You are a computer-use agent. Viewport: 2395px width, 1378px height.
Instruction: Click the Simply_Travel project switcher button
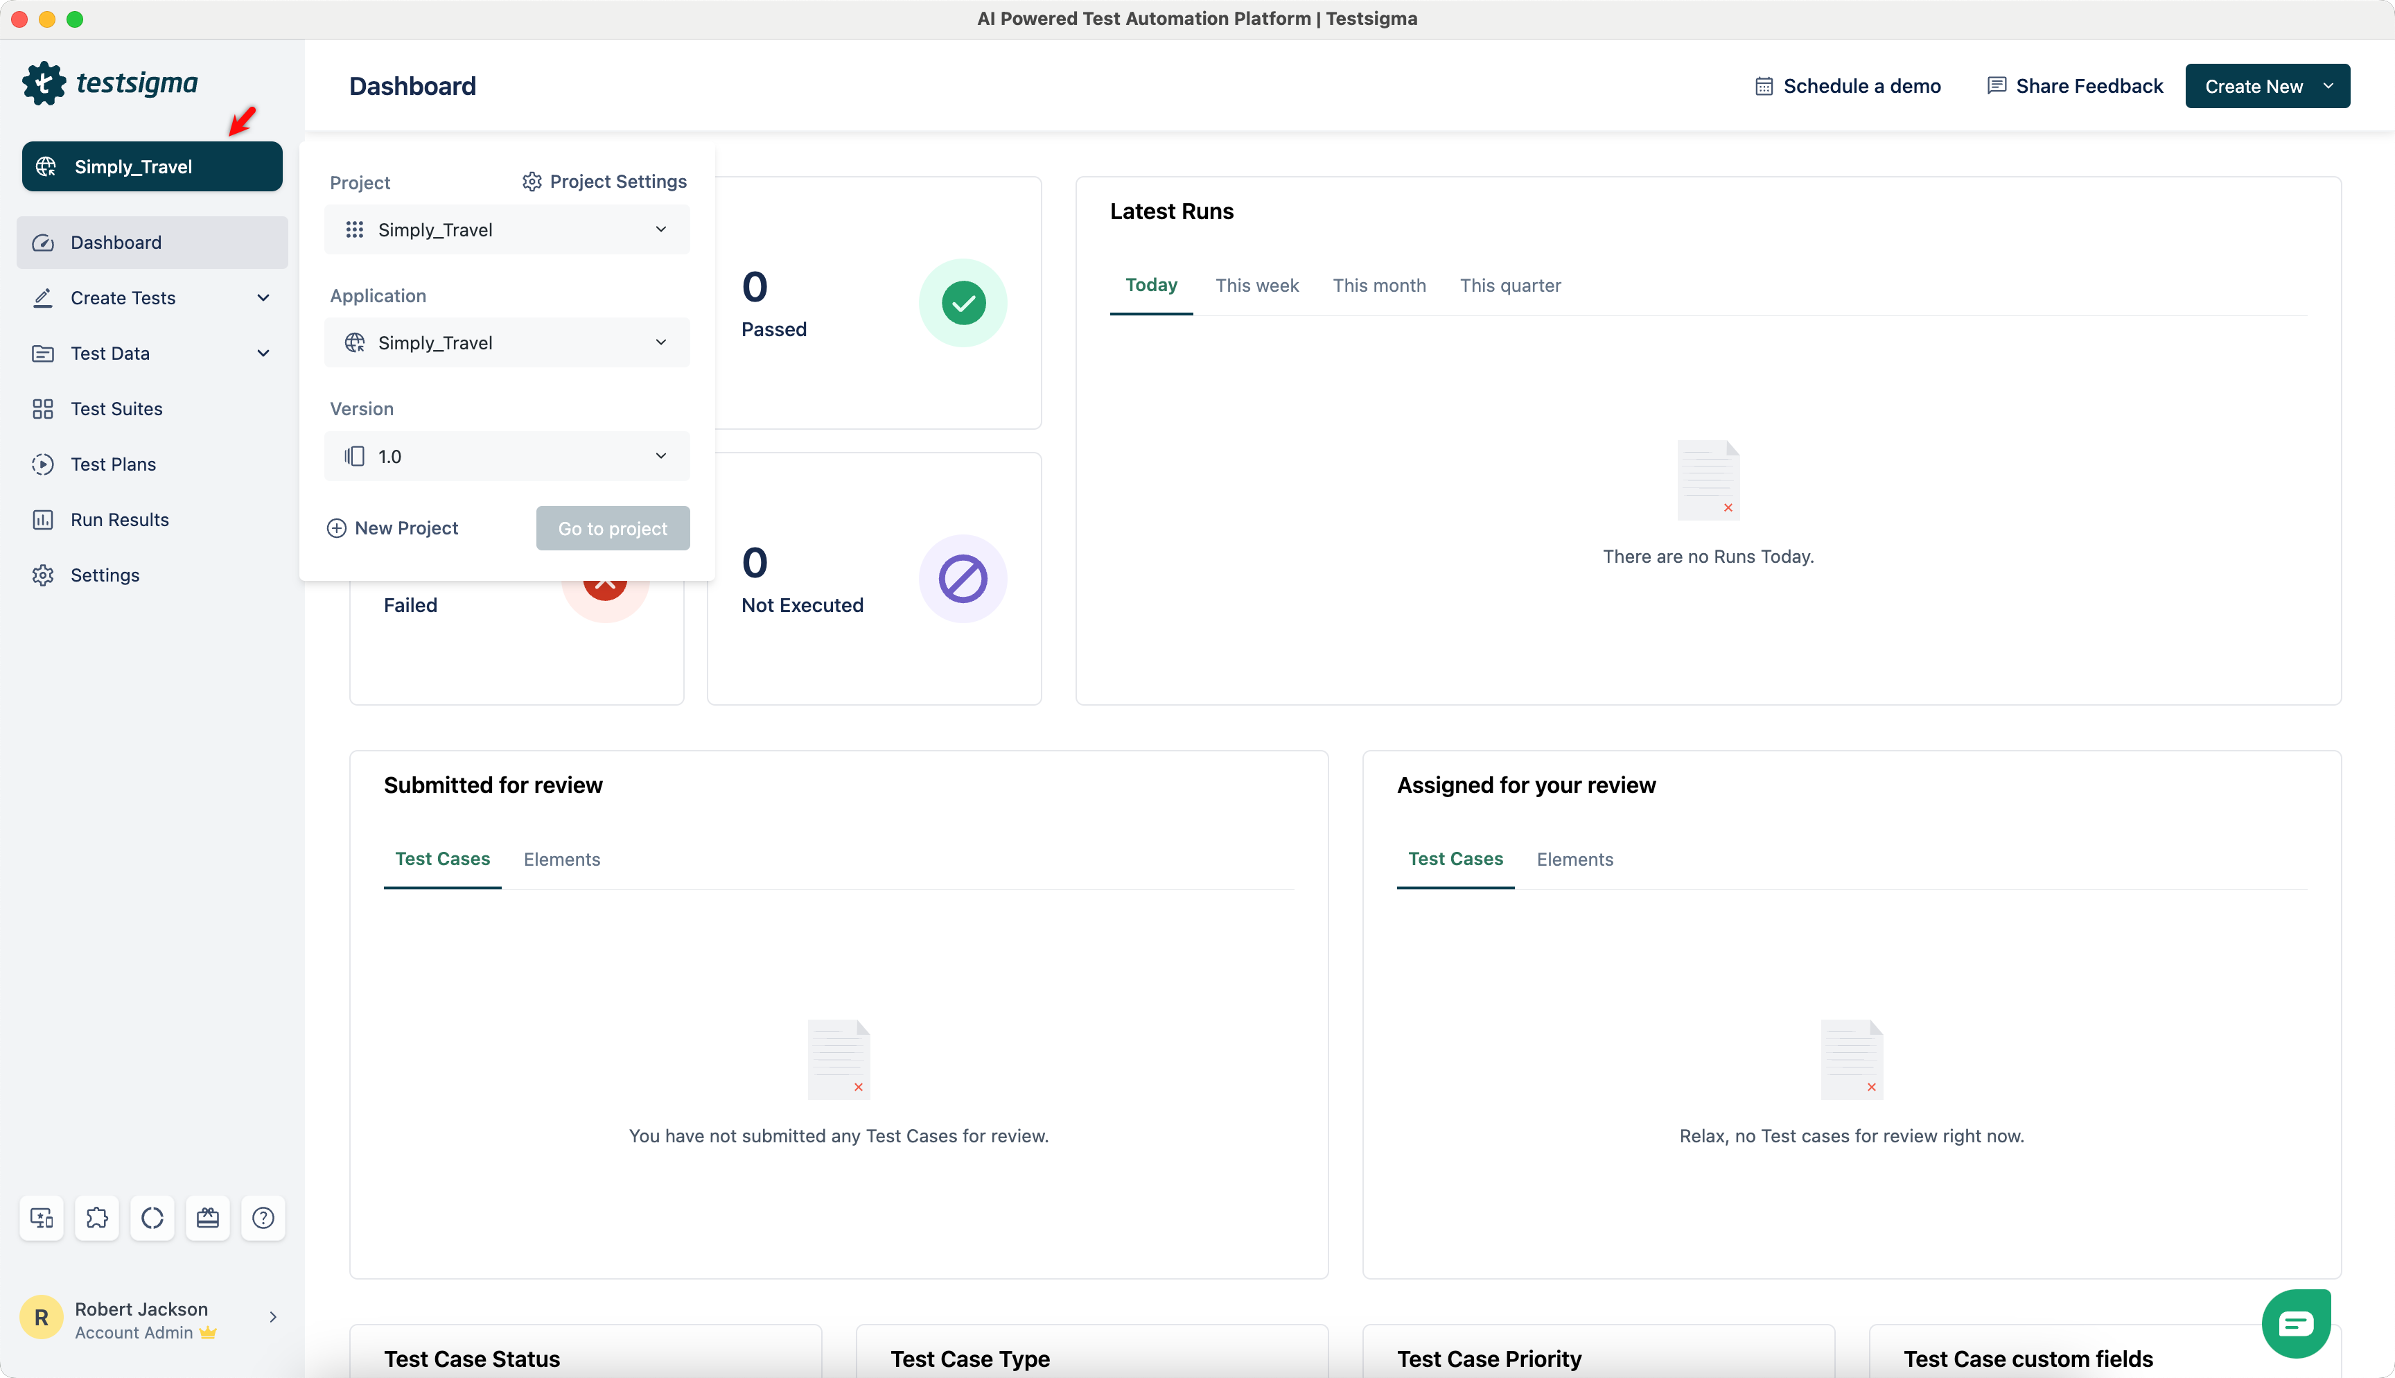(x=152, y=166)
